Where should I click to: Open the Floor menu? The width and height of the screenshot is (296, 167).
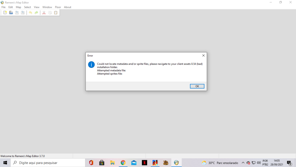point(58,7)
